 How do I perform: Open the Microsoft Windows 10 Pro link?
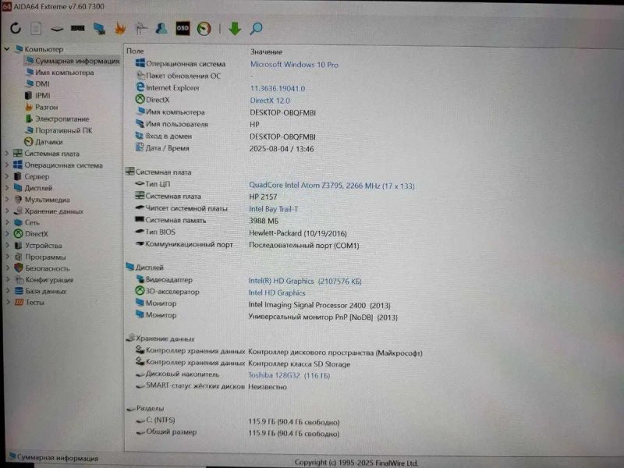[x=294, y=65]
